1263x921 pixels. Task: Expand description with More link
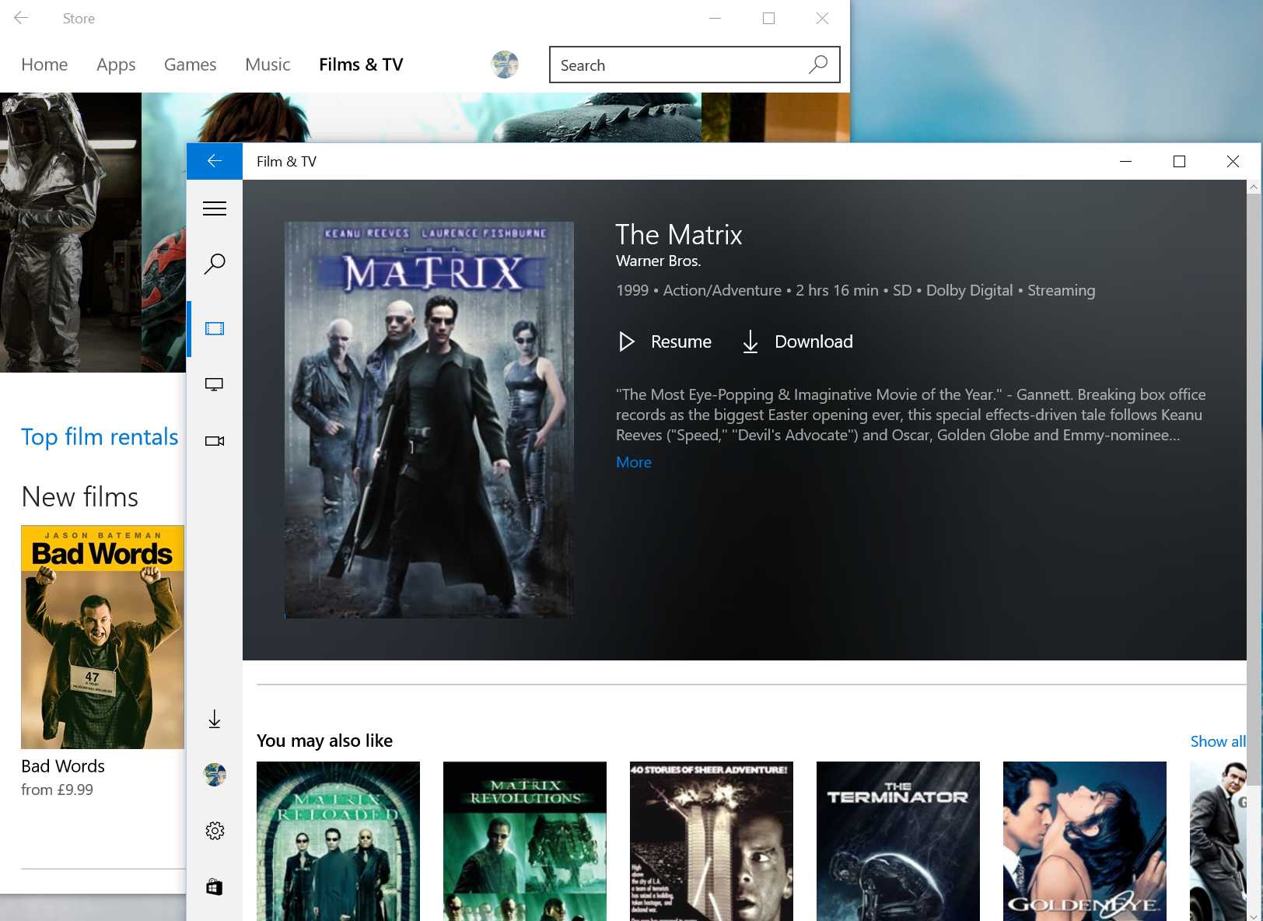click(x=634, y=462)
